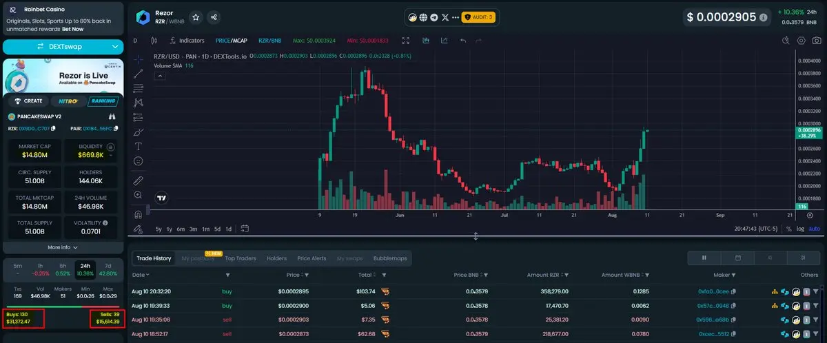Open maker address 0xcec...5512
This screenshot has width=827, height=343.
pos(713,334)
